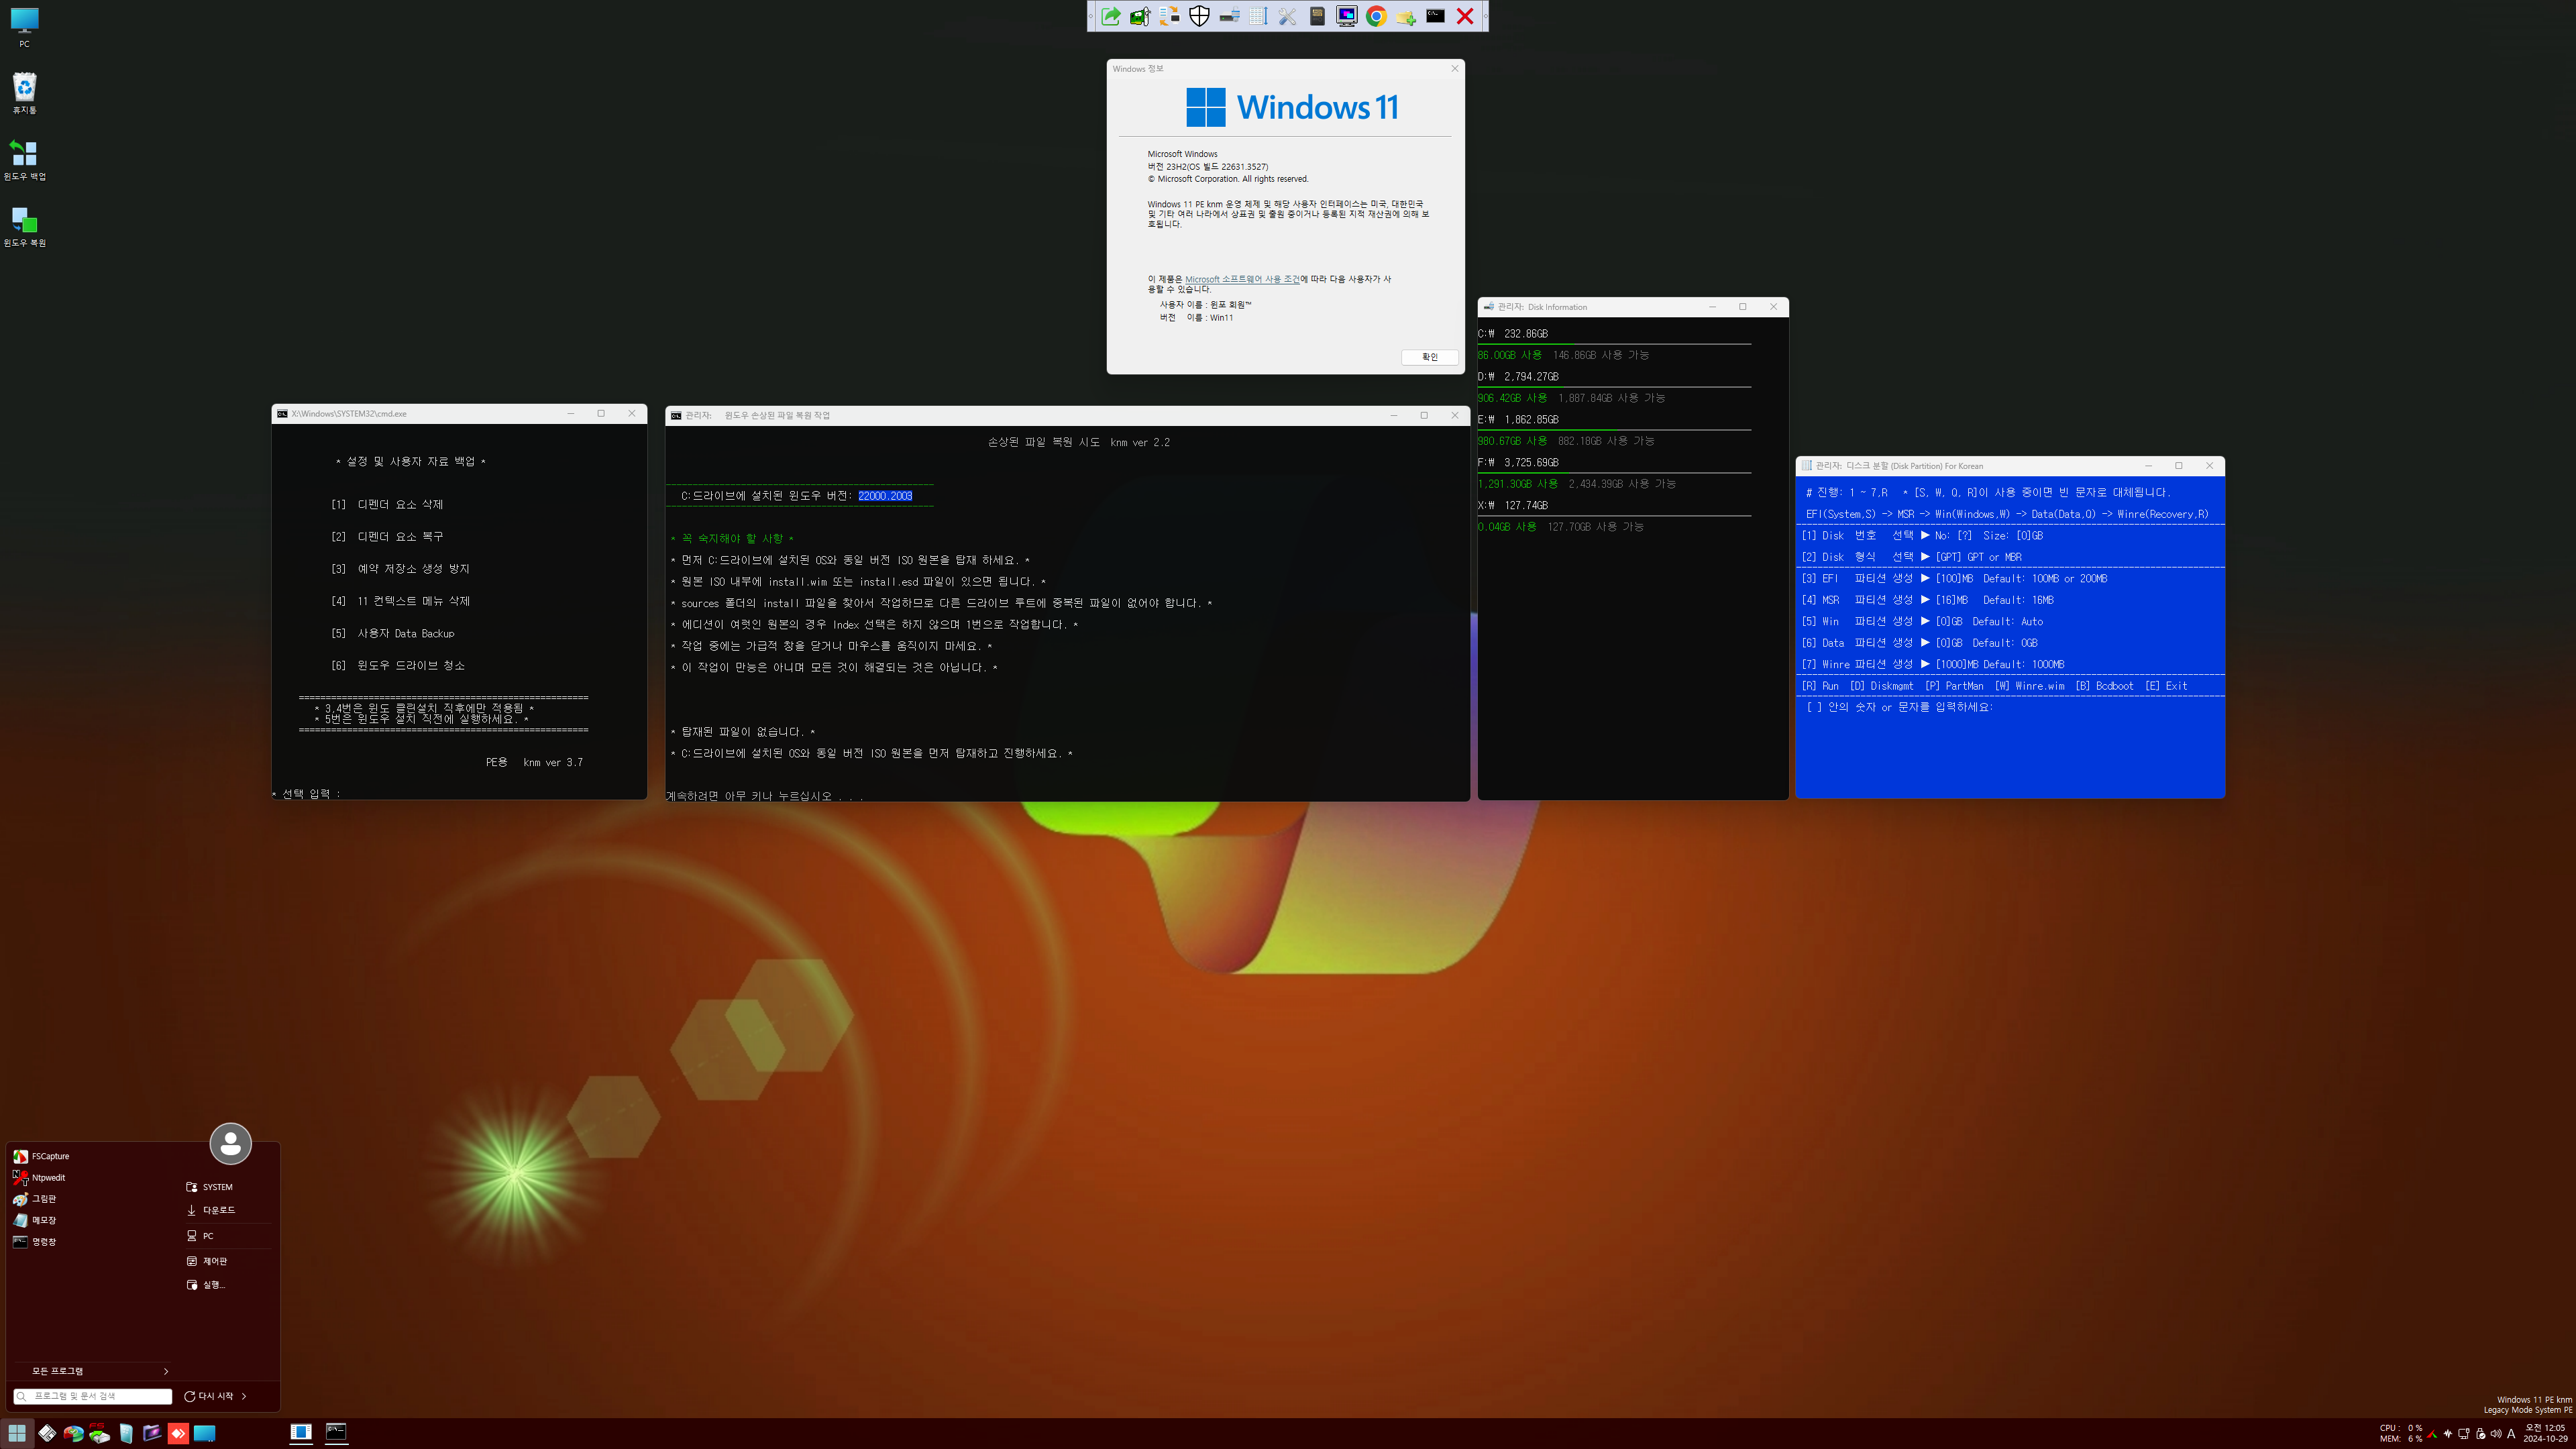This screenshot has height=1449, width=2576.
Task: Open the 휴지통 recycle bin desktop icon
Action: [24, 93]
